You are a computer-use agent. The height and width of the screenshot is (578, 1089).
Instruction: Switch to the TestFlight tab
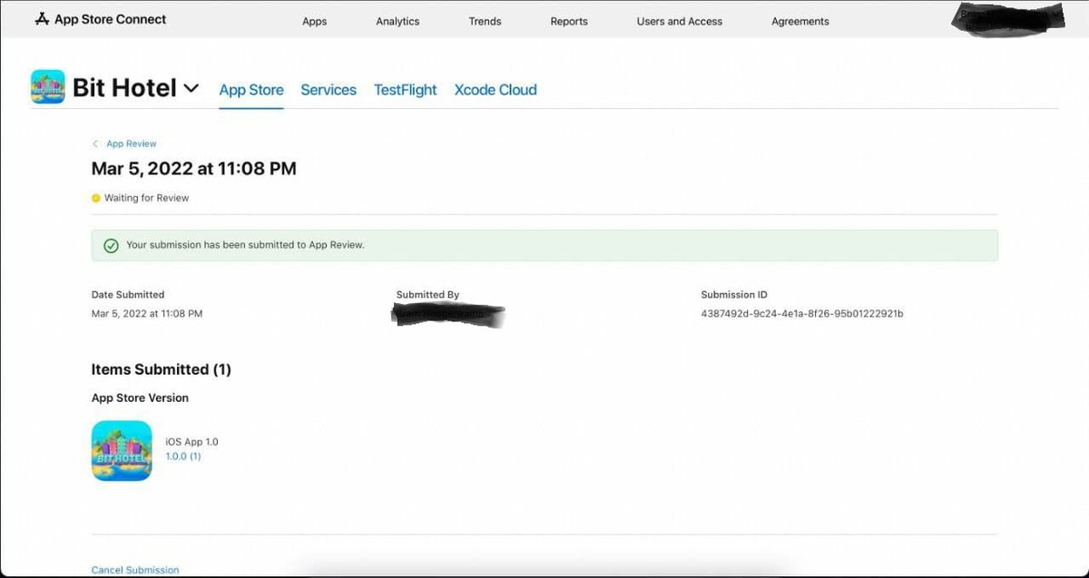coord(406,90)
